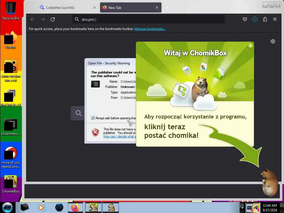Go forward with the browser forward arrow
The width and height of the screenshot is (284, 213).
(42, 19)
